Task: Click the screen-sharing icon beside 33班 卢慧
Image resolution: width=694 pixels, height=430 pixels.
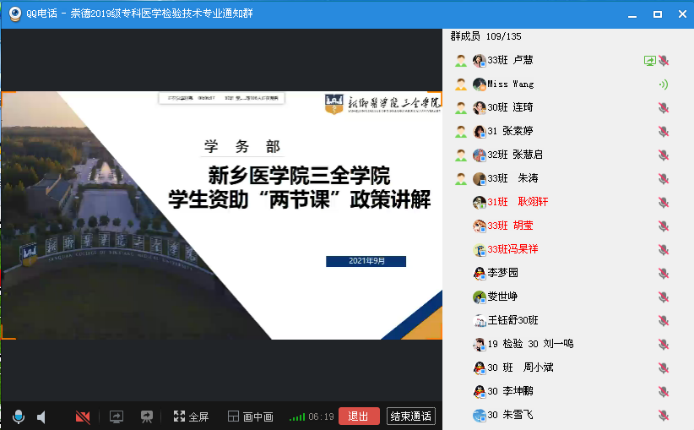Action: point(649,61)
